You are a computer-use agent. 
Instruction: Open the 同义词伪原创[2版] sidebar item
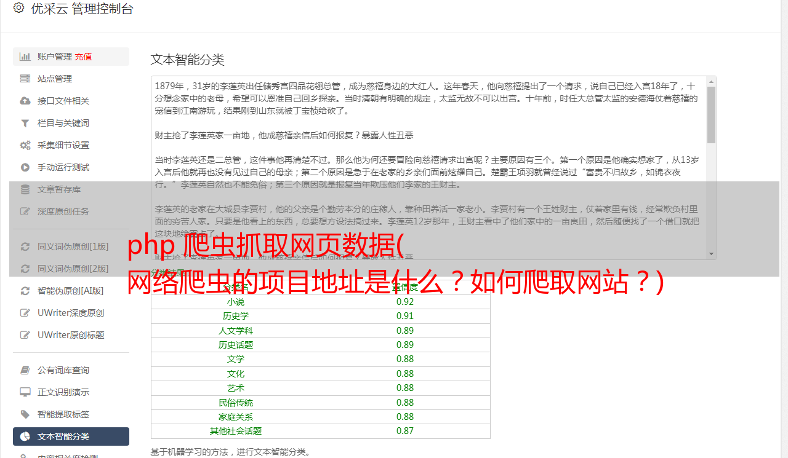click(x=71, y=269)
